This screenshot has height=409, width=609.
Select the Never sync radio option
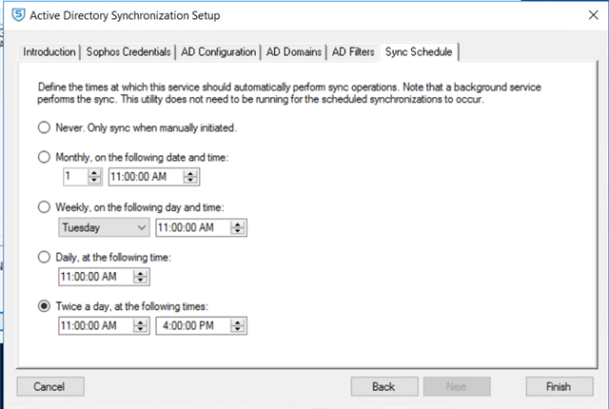45,127
